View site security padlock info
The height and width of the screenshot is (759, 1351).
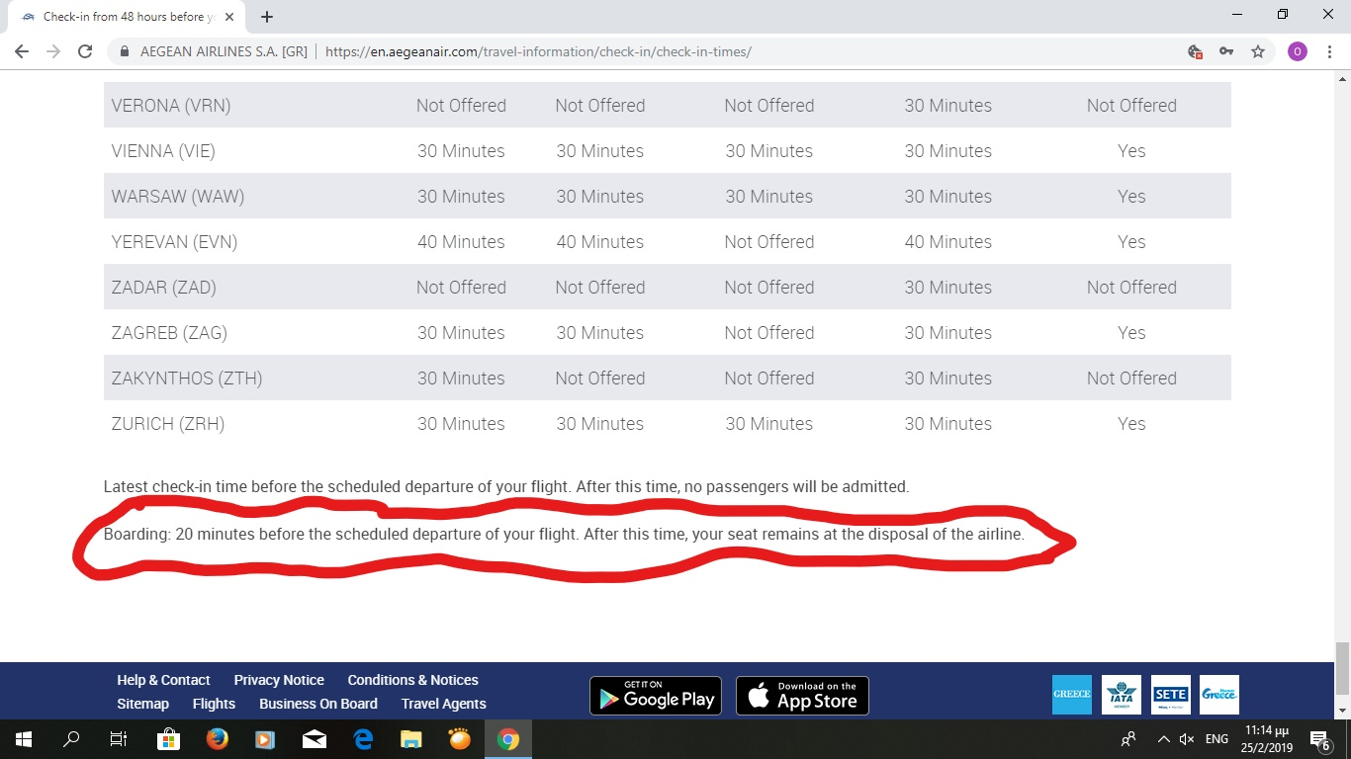pyautogui.click(x=125, y=51)
